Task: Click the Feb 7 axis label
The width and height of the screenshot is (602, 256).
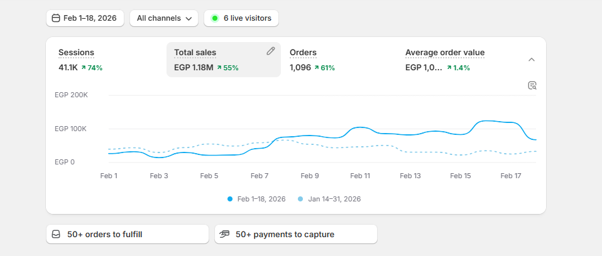Action: (x=260, y=176)
